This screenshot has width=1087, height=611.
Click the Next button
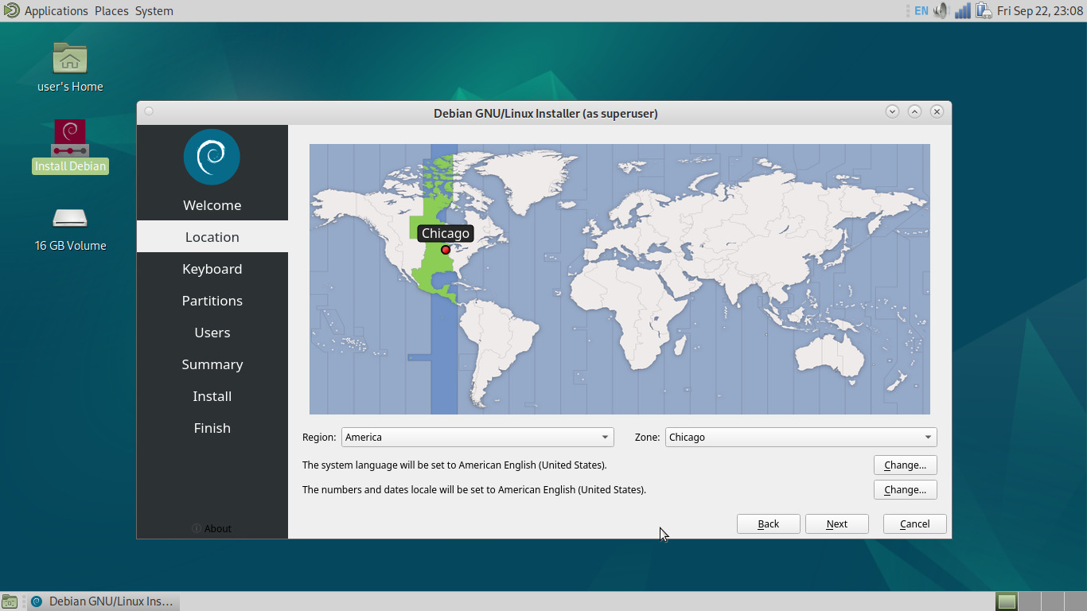click(836, 523)
